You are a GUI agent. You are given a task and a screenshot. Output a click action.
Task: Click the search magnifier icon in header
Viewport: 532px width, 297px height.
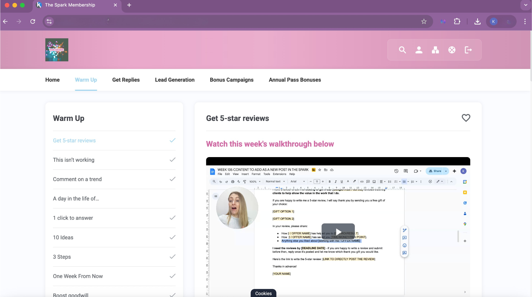(402, 50)
